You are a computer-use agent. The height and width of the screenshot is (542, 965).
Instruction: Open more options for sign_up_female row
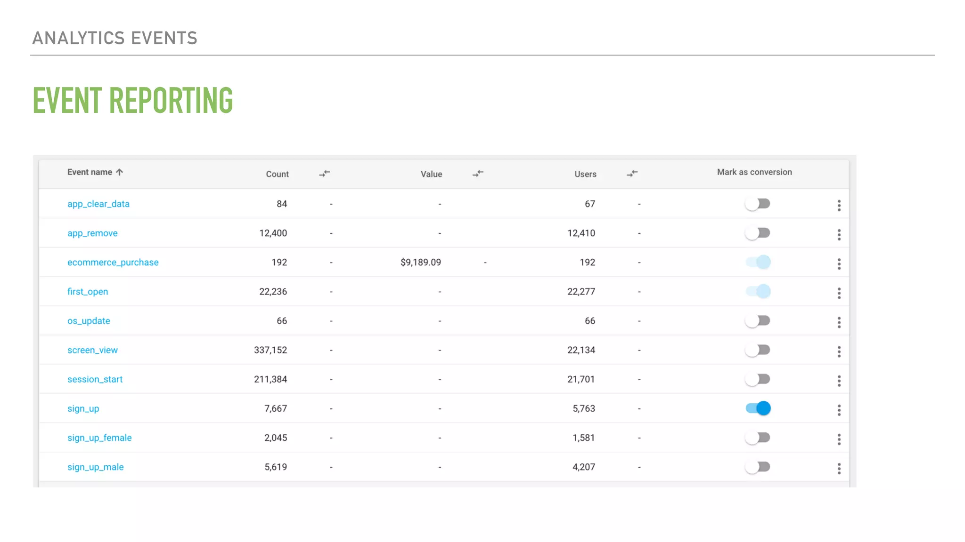839,439
